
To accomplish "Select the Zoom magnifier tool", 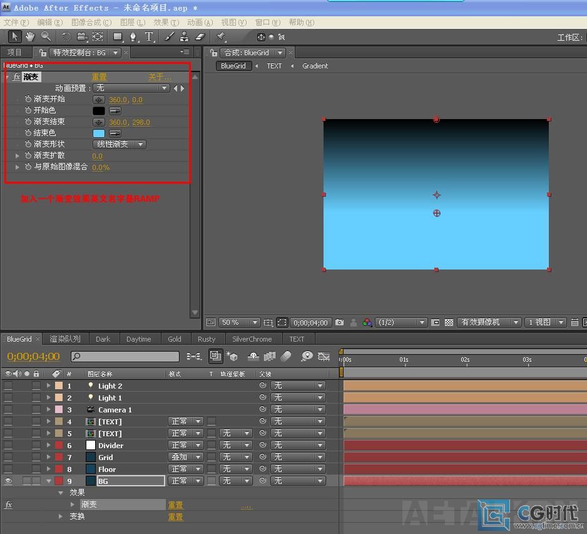I will 46,37.
